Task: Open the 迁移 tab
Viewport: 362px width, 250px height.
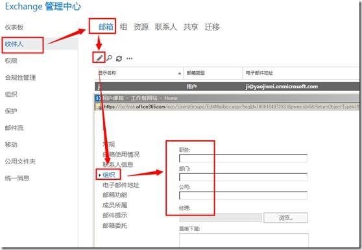Action: click(x=212, y=27)
